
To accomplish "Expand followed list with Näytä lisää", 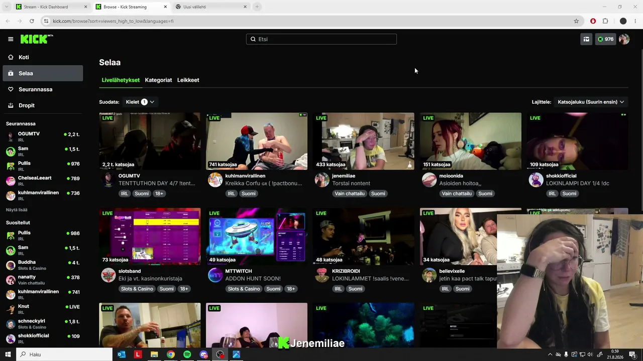I will click(x=17, y=210).
